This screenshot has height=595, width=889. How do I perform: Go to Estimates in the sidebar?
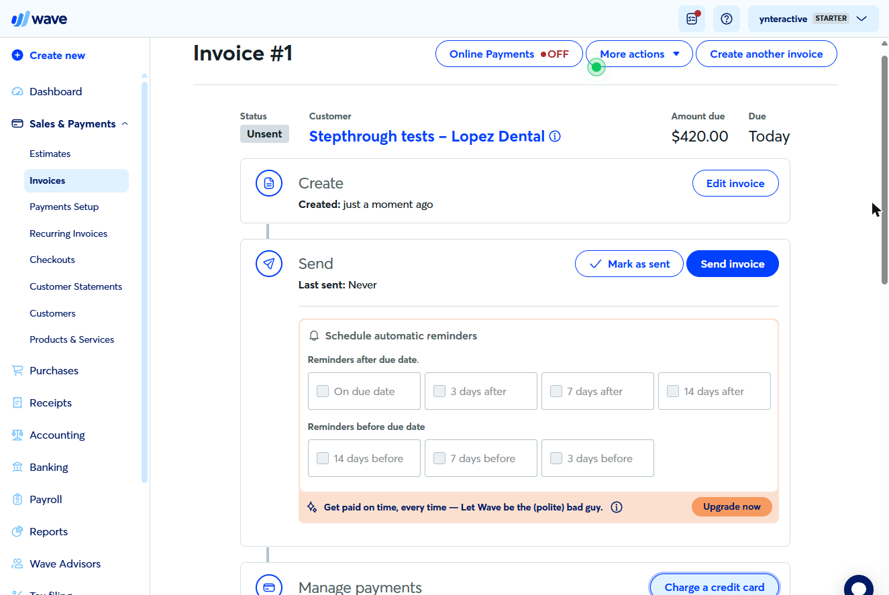coord(50,154)
